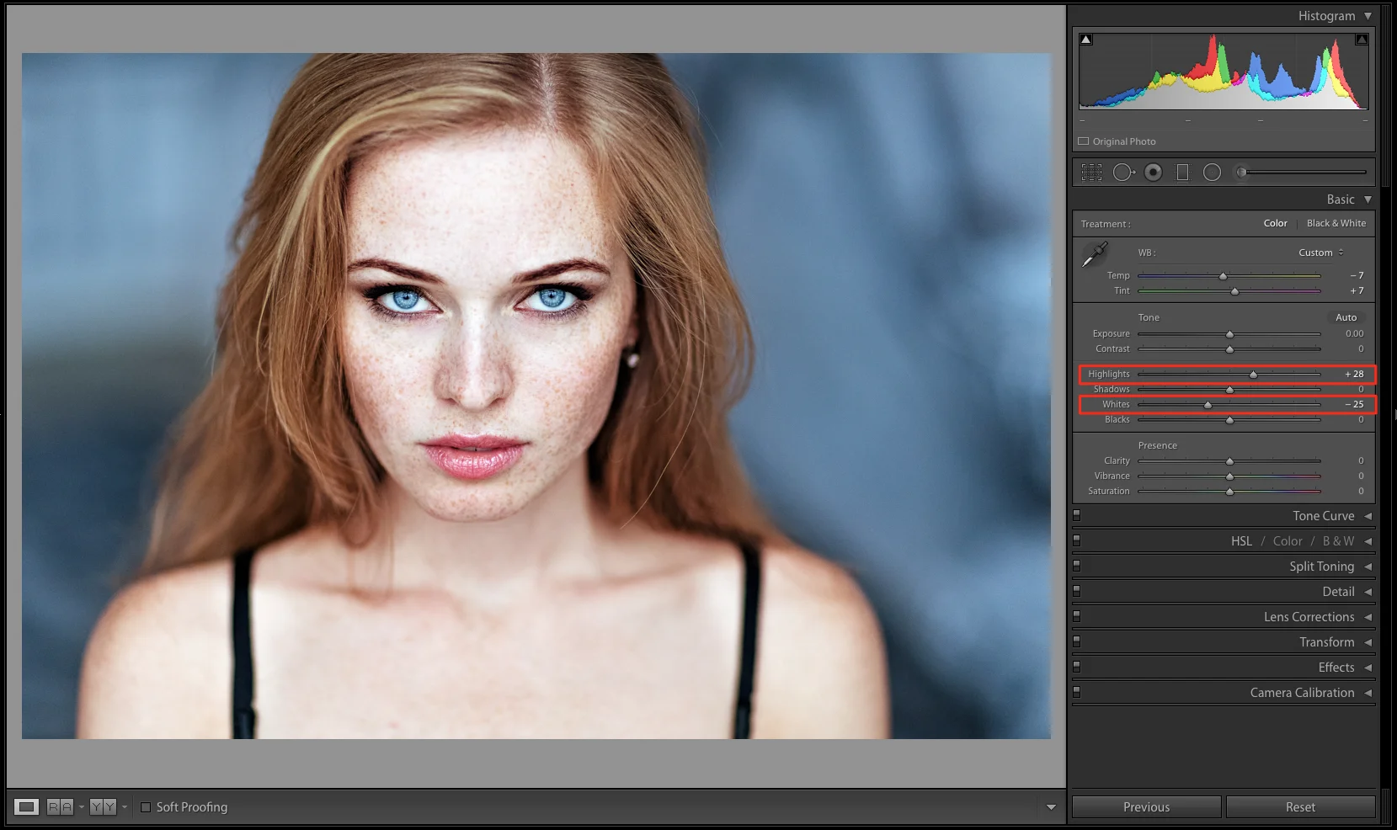
Task: Choose the Graduated Filter tool
Action: pos(1182,173)
